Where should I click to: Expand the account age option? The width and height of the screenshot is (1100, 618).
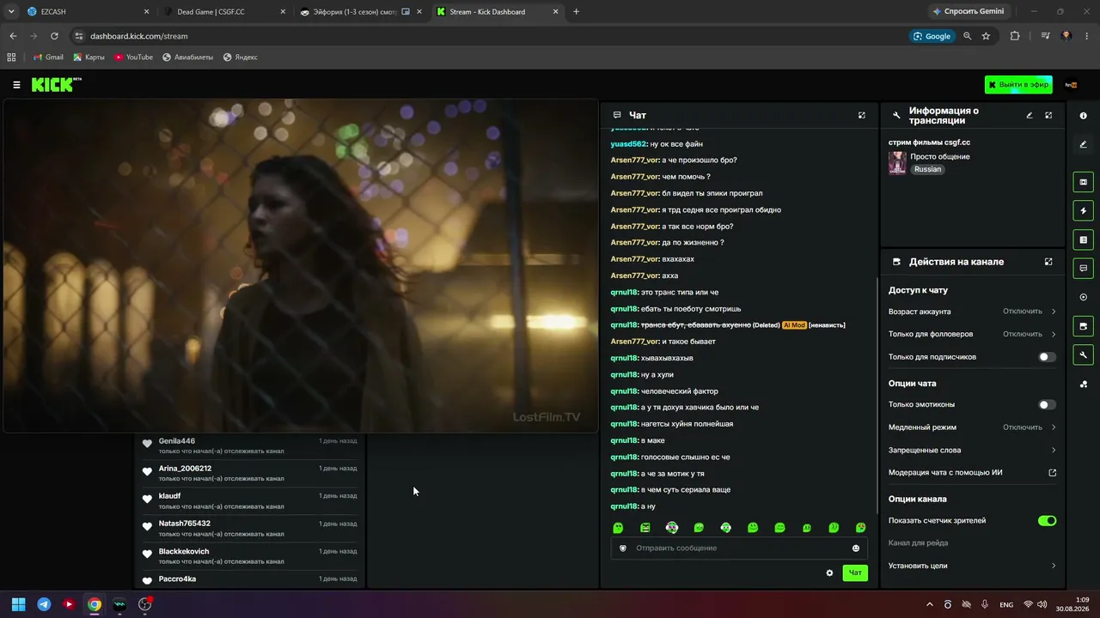pyautogui.click(x=972, y=312)
